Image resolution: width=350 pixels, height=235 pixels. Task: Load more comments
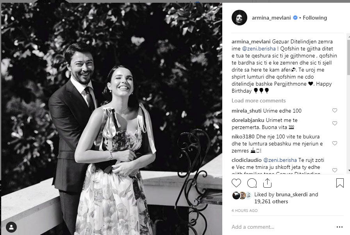pyautogui.click(x=259, y=101)
